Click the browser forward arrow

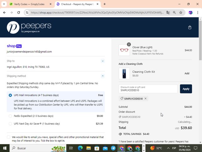pyautogui.click(x=11, y=13)
